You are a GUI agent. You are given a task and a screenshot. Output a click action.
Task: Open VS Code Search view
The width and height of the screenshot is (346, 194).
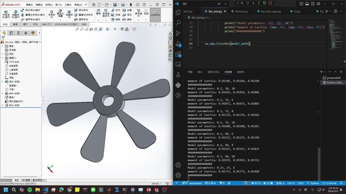(178, 23)
